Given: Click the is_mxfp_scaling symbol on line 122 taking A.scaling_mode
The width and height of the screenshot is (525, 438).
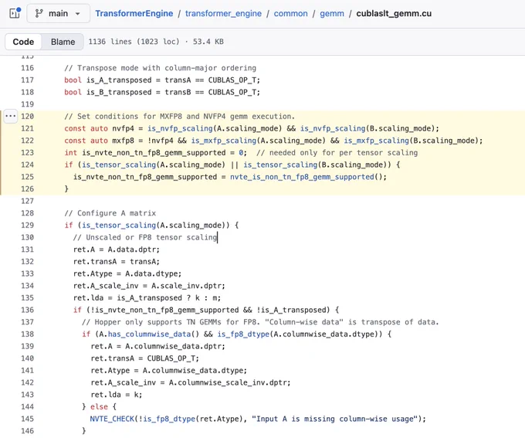Looking at the screenshot, I should pyautogui.click(x=223, y=141).
